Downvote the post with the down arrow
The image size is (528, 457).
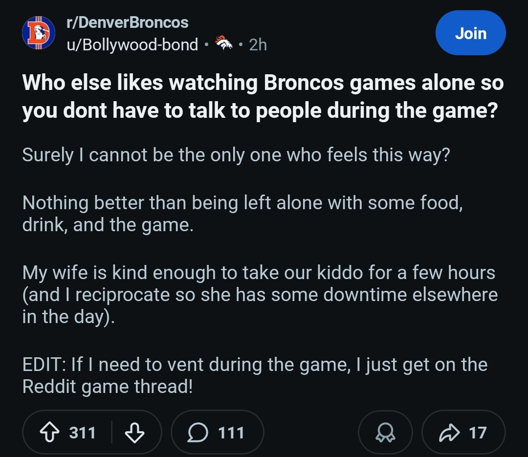[134, 433]
